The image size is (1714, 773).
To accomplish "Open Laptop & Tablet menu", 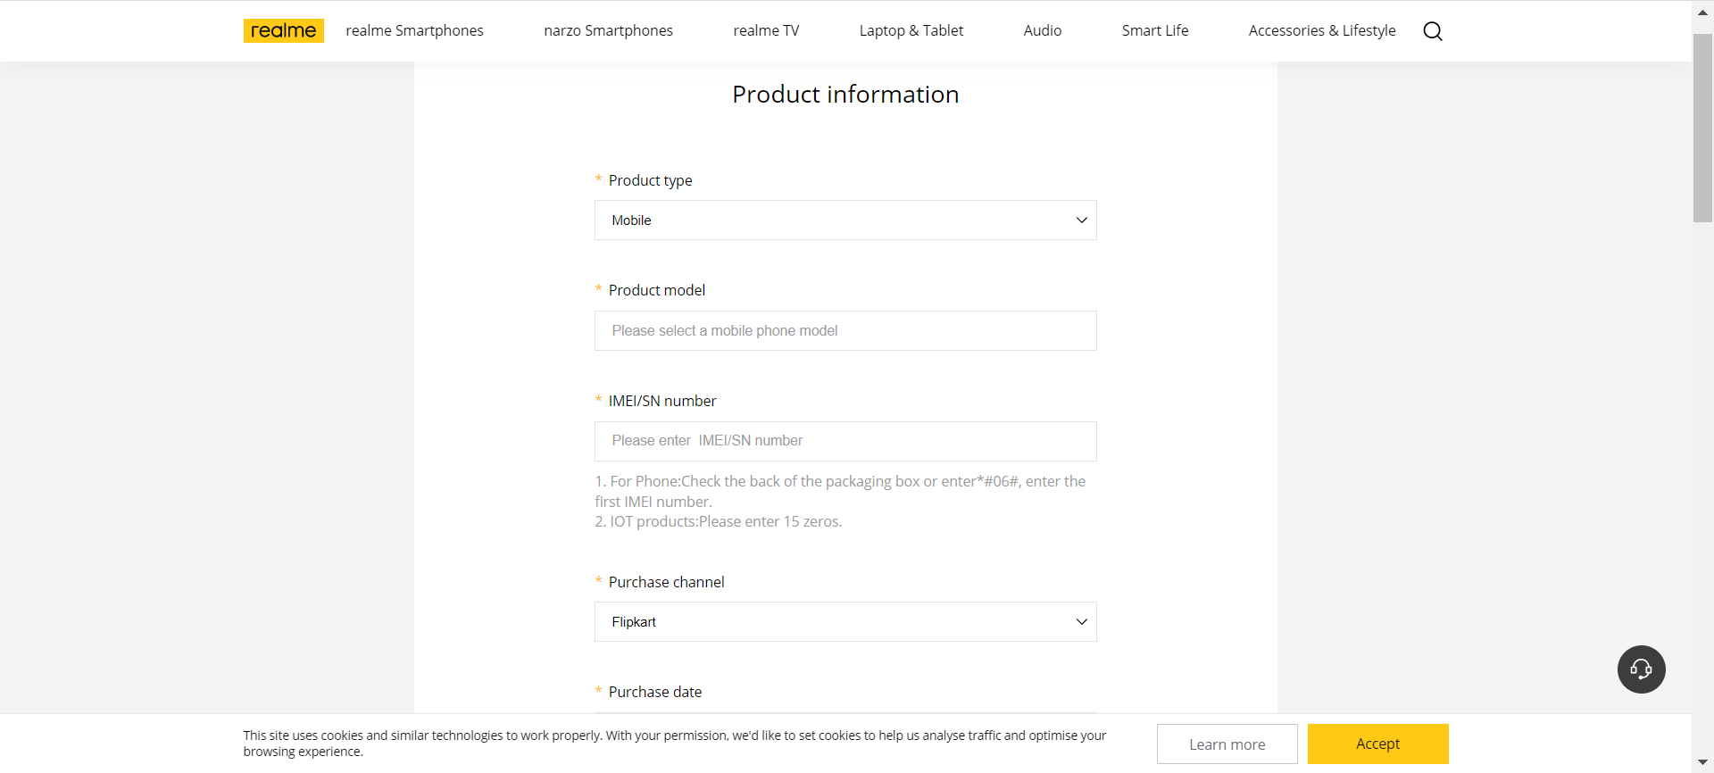I will 911,30.
